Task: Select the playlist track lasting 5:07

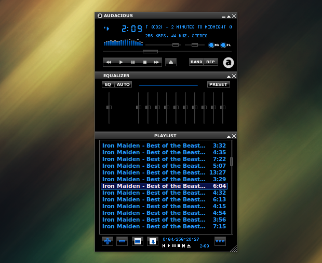Action: click(x=164, y=166)
